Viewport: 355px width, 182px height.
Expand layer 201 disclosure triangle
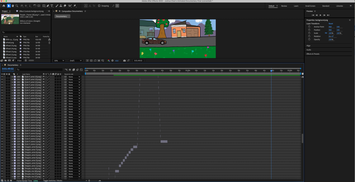(12, 79)
